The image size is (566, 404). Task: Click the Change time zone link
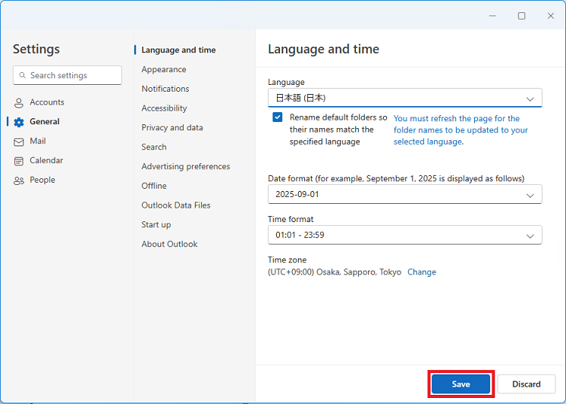click(422, 272)
